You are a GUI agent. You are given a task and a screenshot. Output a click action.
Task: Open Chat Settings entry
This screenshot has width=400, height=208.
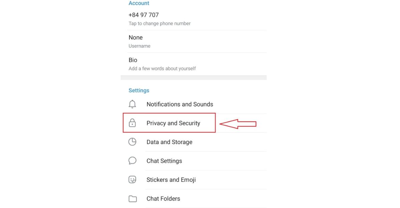pyautogui.click(x=164, y=160)
